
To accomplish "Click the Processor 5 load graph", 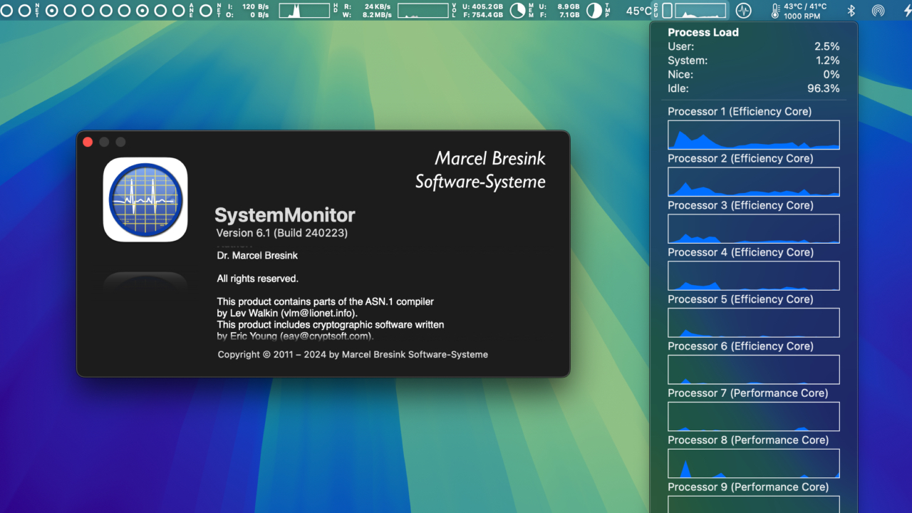I will click(754, 323).
